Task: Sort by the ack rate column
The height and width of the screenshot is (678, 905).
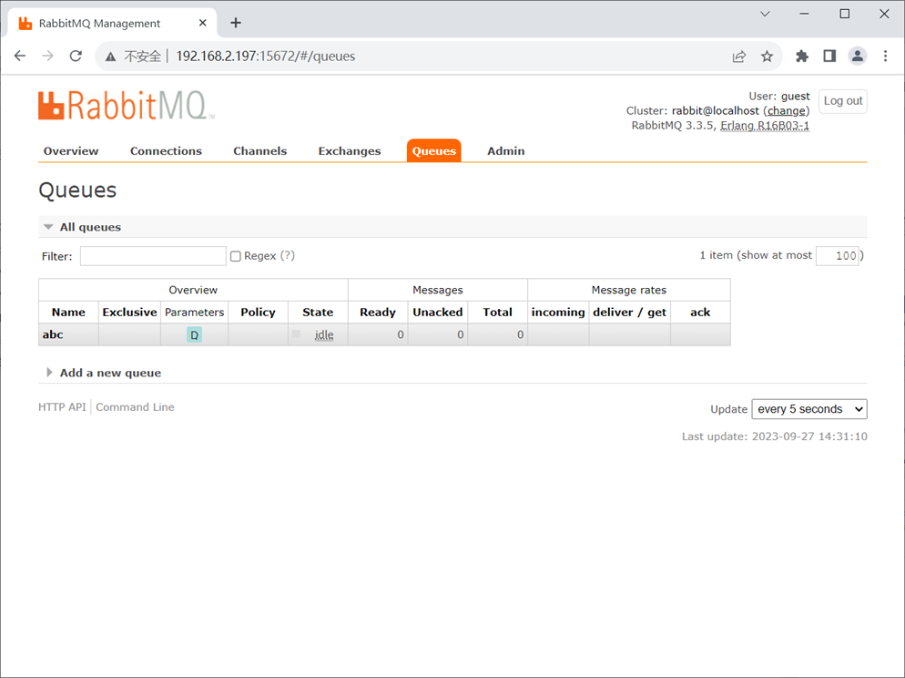Action: pyautogui.click(x=700, y=313)
